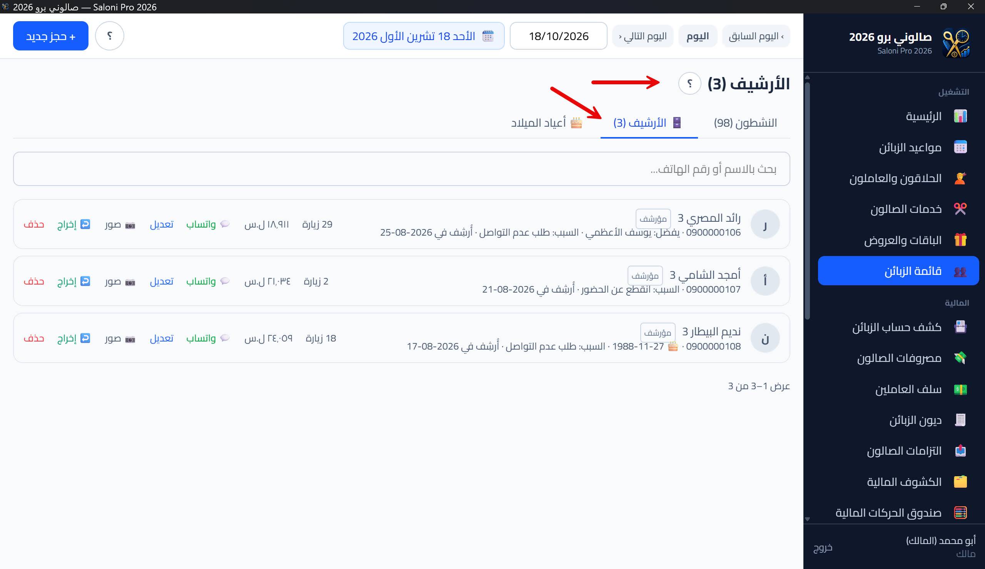The height and width of the screenshot is (569, 985).
Task: Click إخراج restore for نديم البيطار 3
Action: [x=73, y=338]
